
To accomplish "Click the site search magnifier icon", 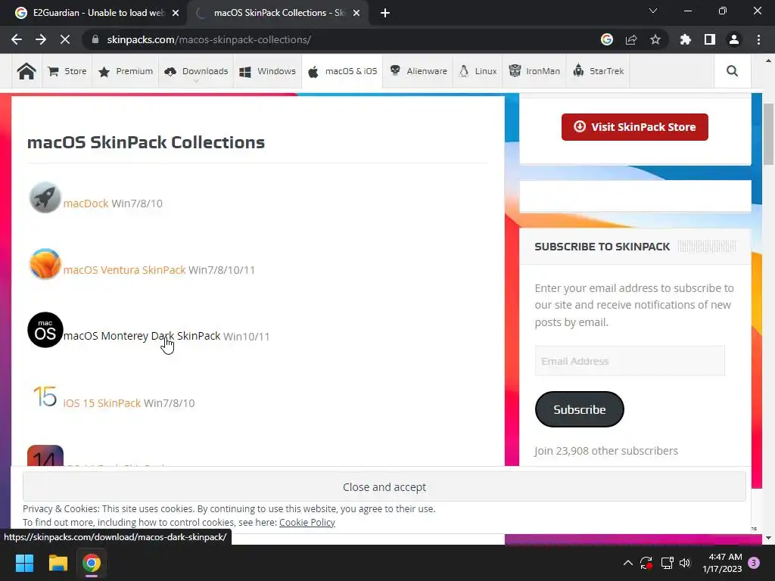I will coord(732,71).
